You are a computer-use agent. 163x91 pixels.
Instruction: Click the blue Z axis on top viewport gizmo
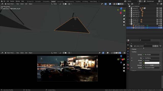point(121,9)
